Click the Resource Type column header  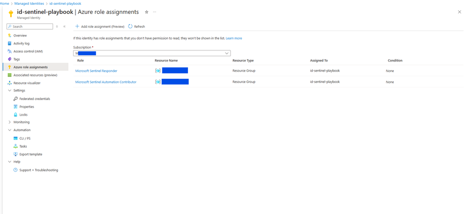click(x=243, y=60)
